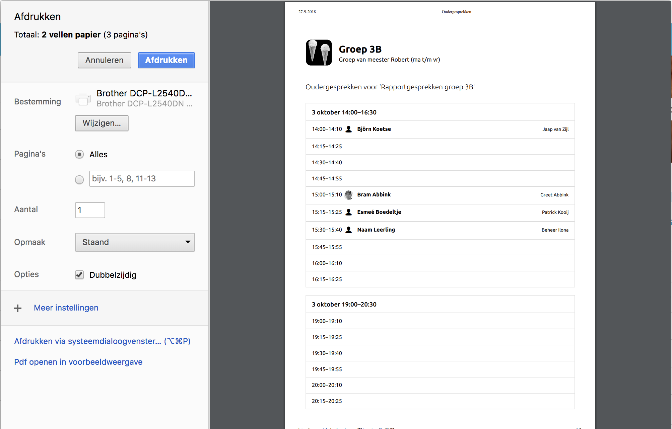The width and height of the screenshot is (672, 429).
Task: Click Esmeé Boedeltje's person icon
Action: [x=348, y=212]
